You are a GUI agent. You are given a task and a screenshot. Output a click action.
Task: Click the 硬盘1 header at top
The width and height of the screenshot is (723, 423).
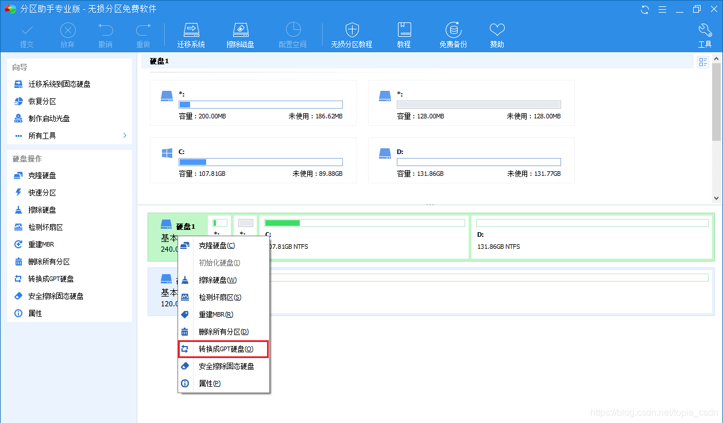tap(159, 61)
